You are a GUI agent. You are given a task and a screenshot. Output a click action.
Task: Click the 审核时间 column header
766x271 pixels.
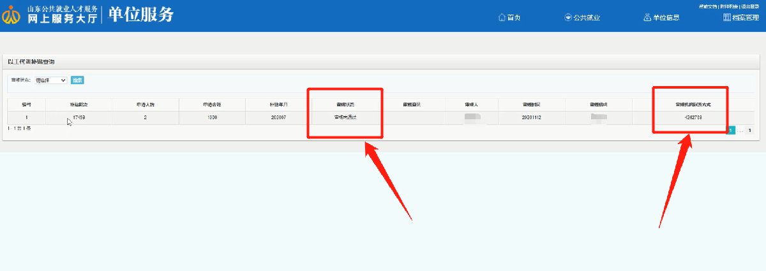pos(532,105)
